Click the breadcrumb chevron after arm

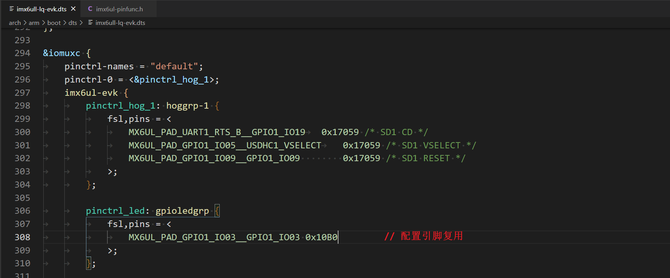pos(43,23)
